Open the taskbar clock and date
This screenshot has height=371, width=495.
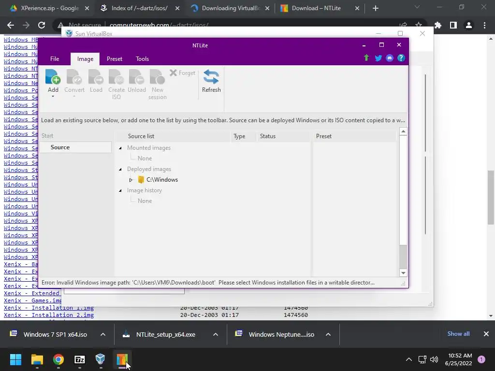(x=459, y=359)
